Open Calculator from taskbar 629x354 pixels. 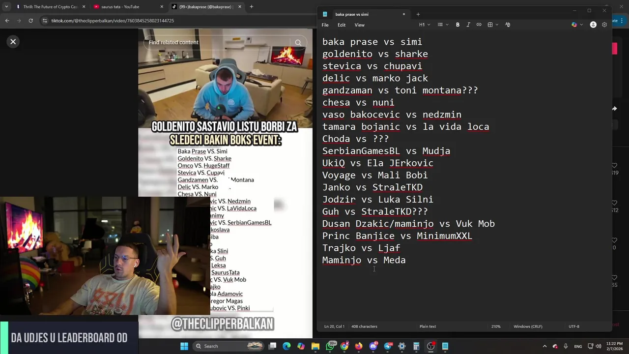416,346
